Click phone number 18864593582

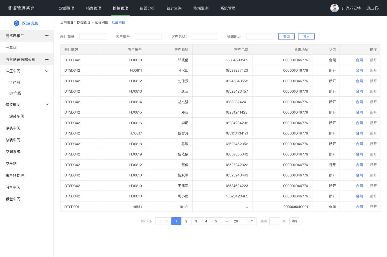click(x=237, y=60)
